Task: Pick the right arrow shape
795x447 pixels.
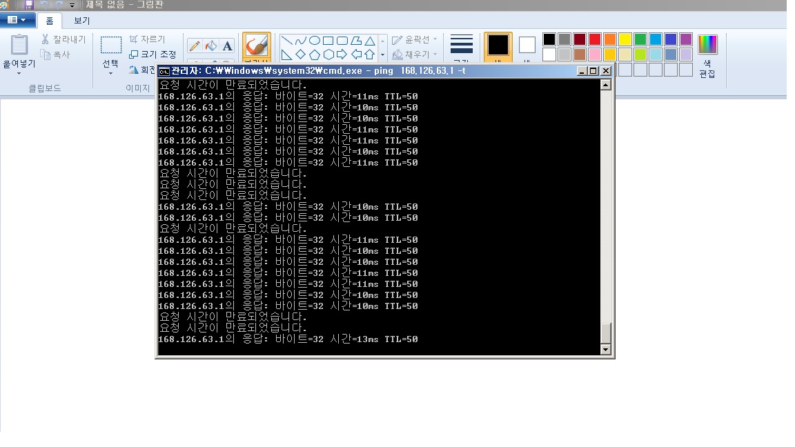Action: point(342,54)
